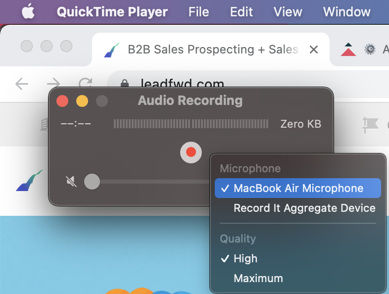Click the muted speaker icon

click(x=71, y=182)
